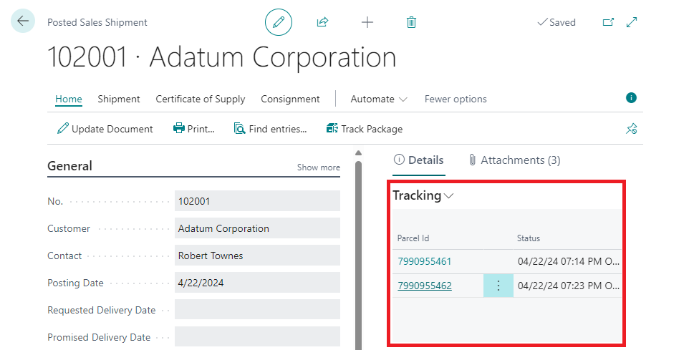The width and height of the screenshot is (689, 350).
Task: Select Fewer options in menu bar
Action: coord(456,99)
